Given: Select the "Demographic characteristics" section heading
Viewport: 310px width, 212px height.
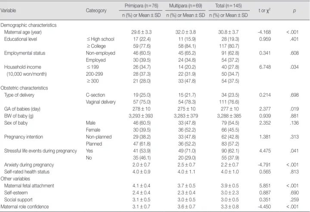Looking at the screenshot, I should 28,25.
